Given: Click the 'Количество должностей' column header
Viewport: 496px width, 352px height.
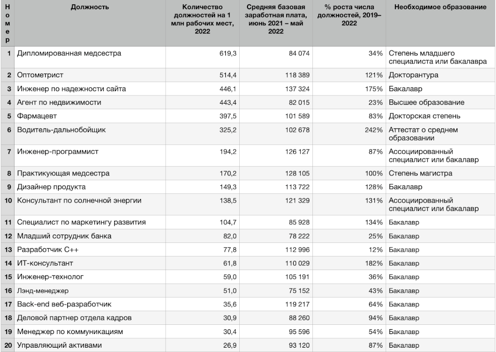Looking at the screenshot, I should coord(202,19).
